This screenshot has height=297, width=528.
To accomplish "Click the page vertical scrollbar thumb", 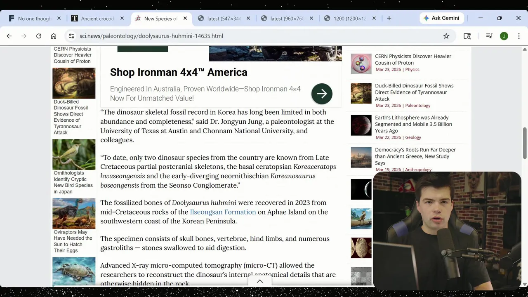I will click(x=525, y=143).
